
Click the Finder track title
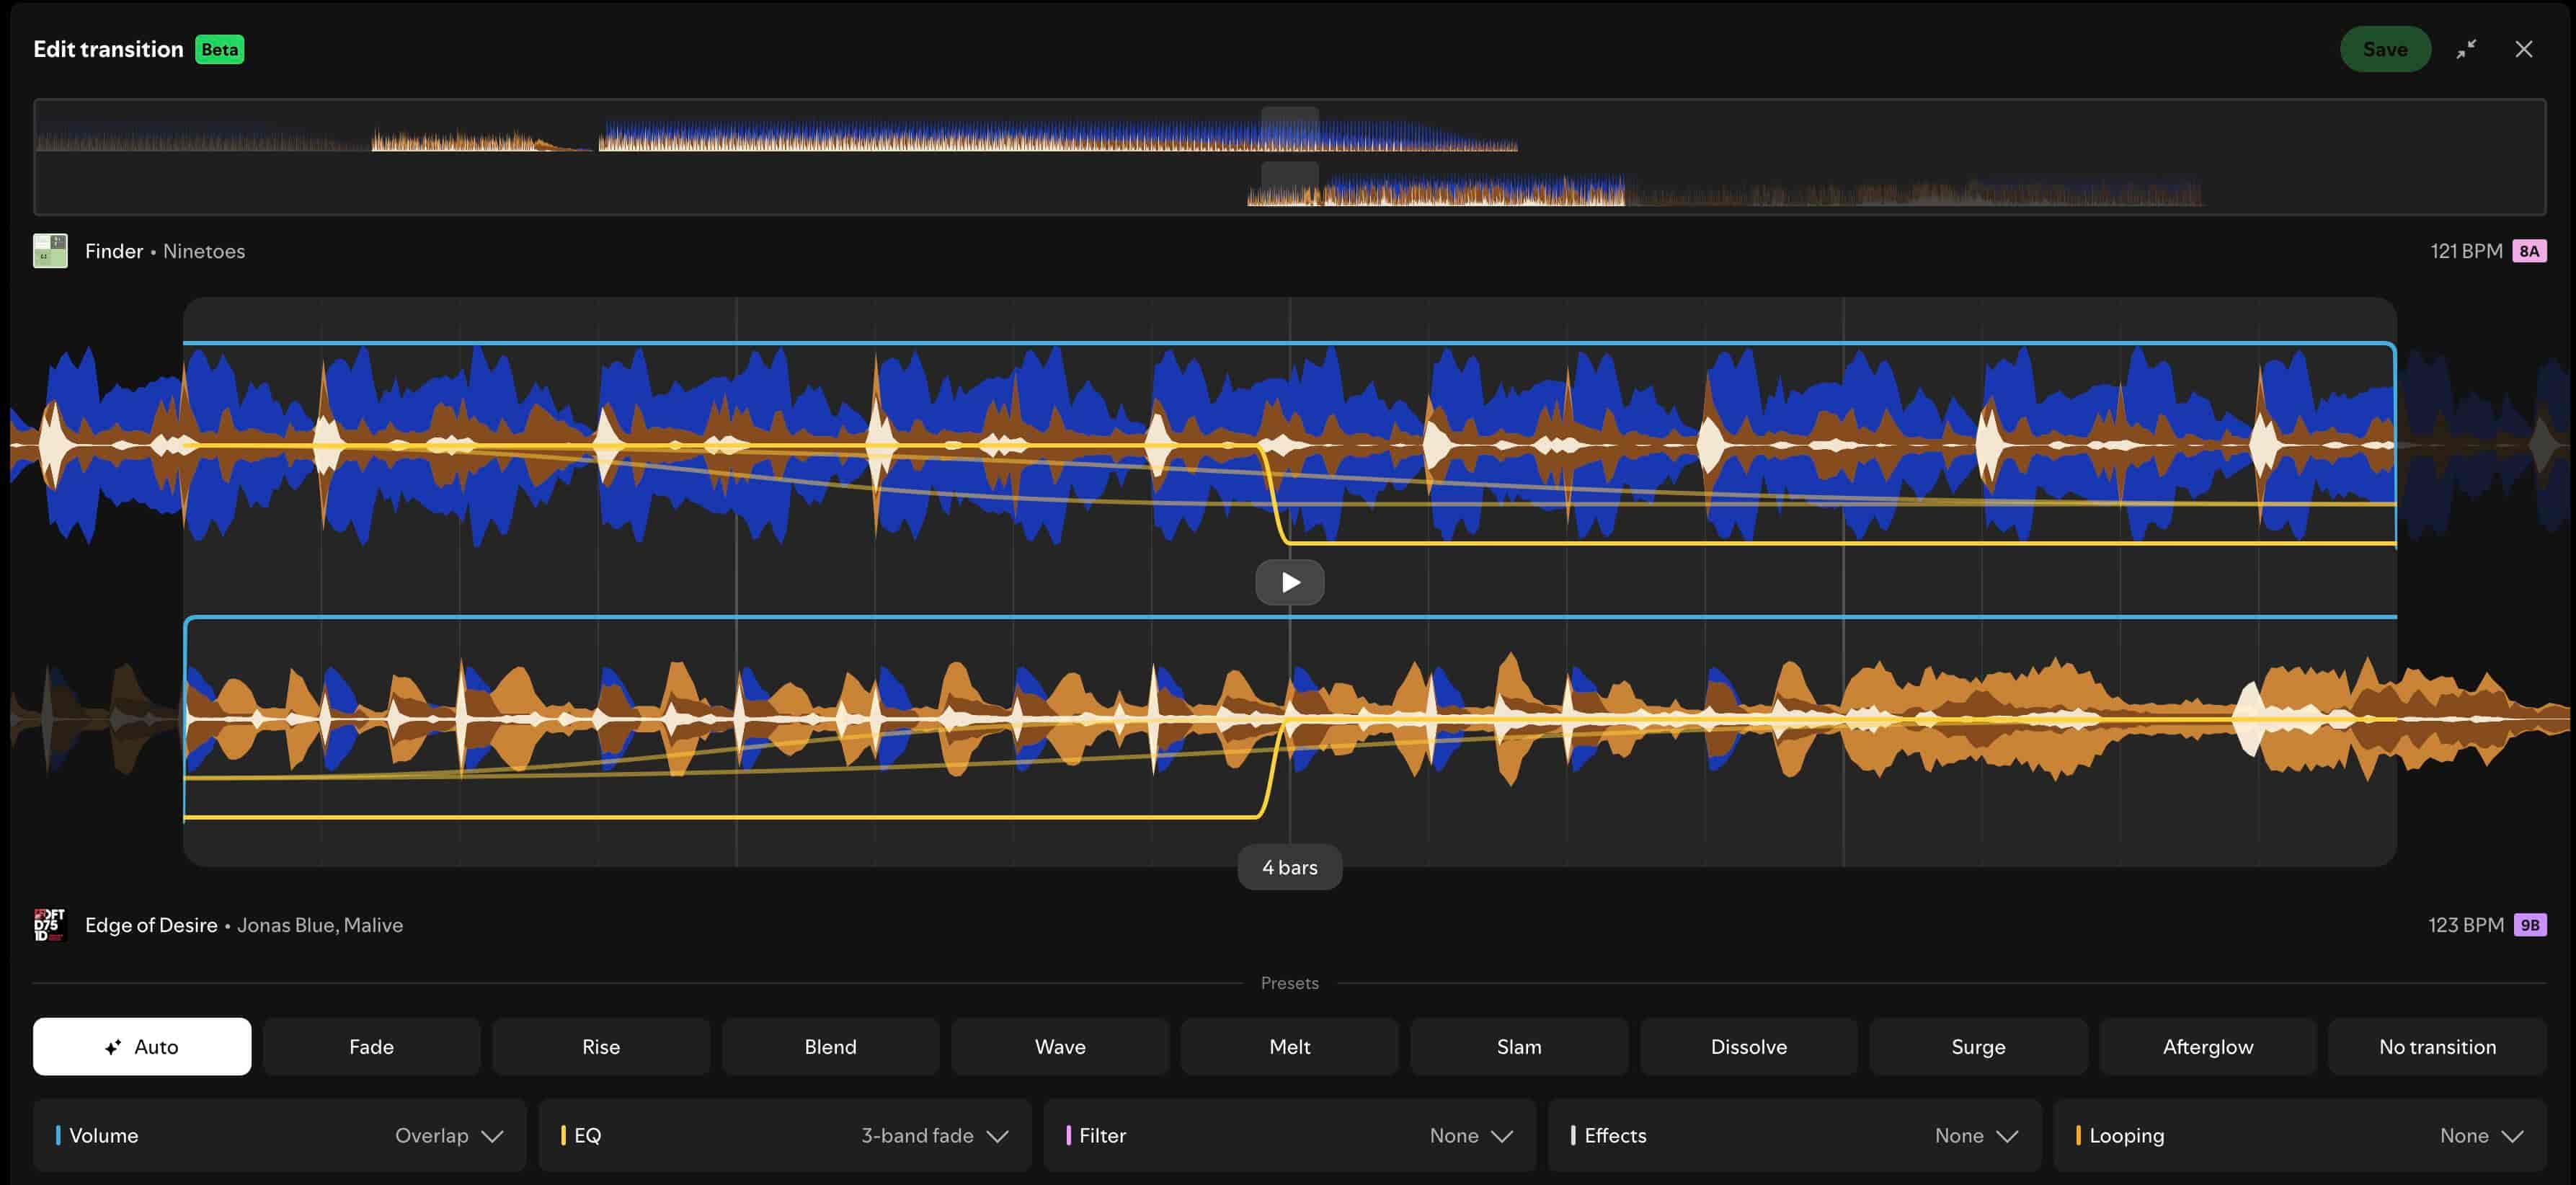pos(114,251)
